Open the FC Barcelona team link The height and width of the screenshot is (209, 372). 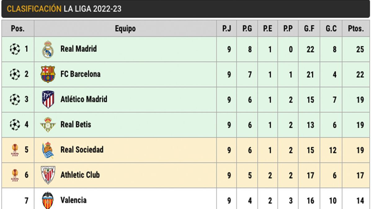click(80, 74)
